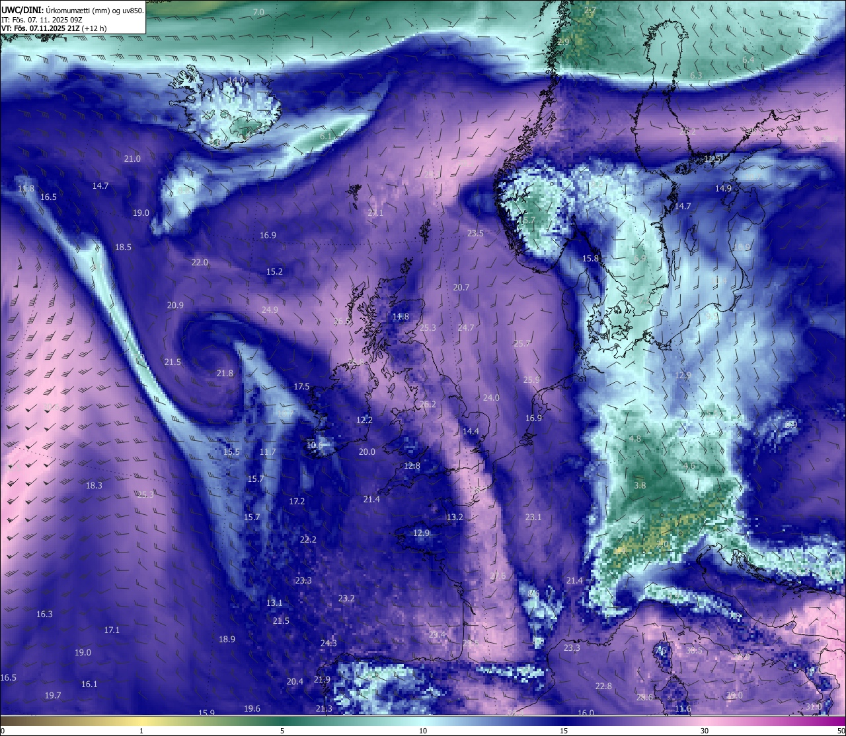Screen dimensions: 846x736
Task: Click the 19.6 value label
Action: (252, 709)
